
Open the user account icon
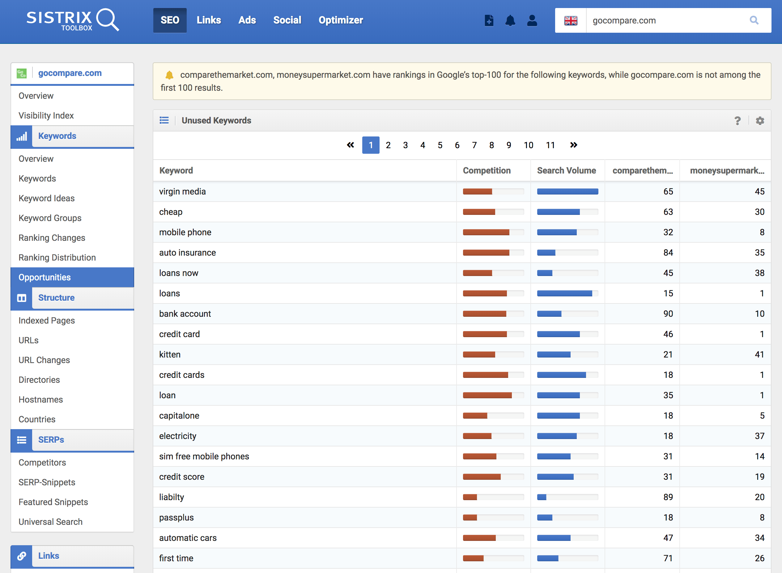(532, 20)
